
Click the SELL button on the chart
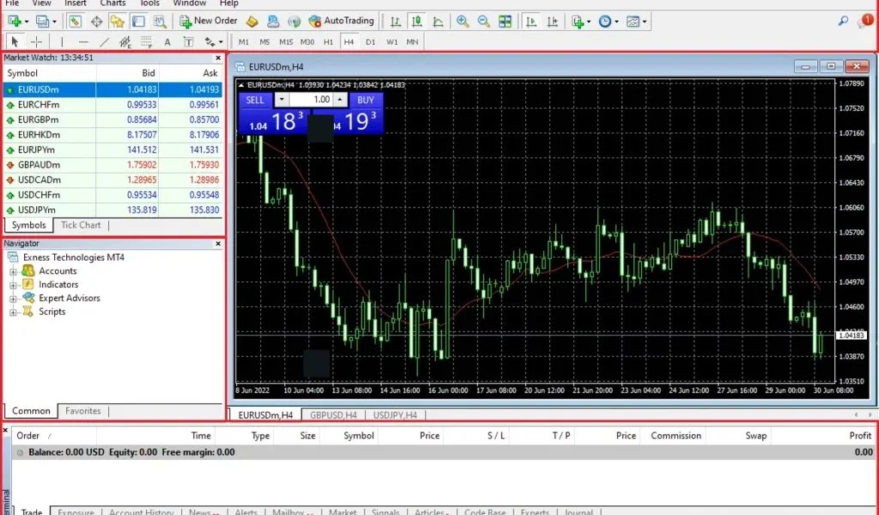[254, 100]
